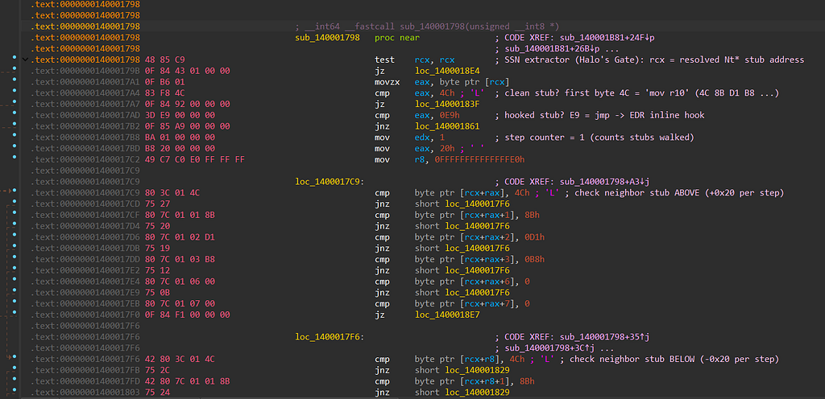Select the 0B8h immediate value
Viewport: 825px width, 399px height.
533,259
